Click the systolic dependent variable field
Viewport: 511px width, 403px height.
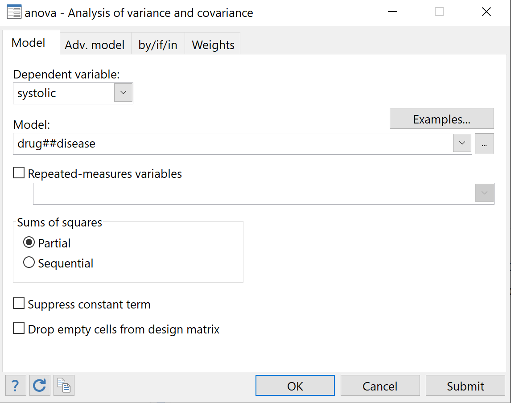pos(64,93)
